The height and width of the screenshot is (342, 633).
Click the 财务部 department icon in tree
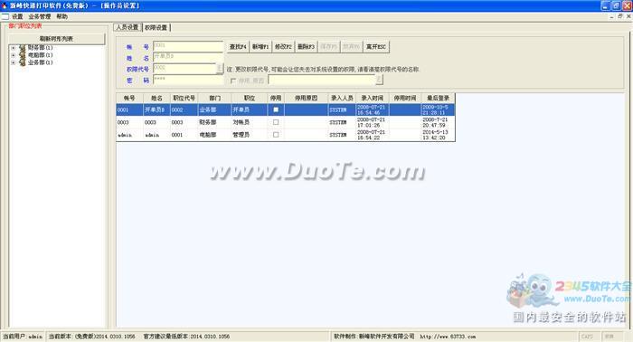pos(23,48)
